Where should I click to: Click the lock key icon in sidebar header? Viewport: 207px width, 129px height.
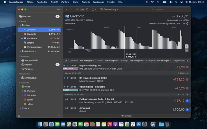(58, 10)
